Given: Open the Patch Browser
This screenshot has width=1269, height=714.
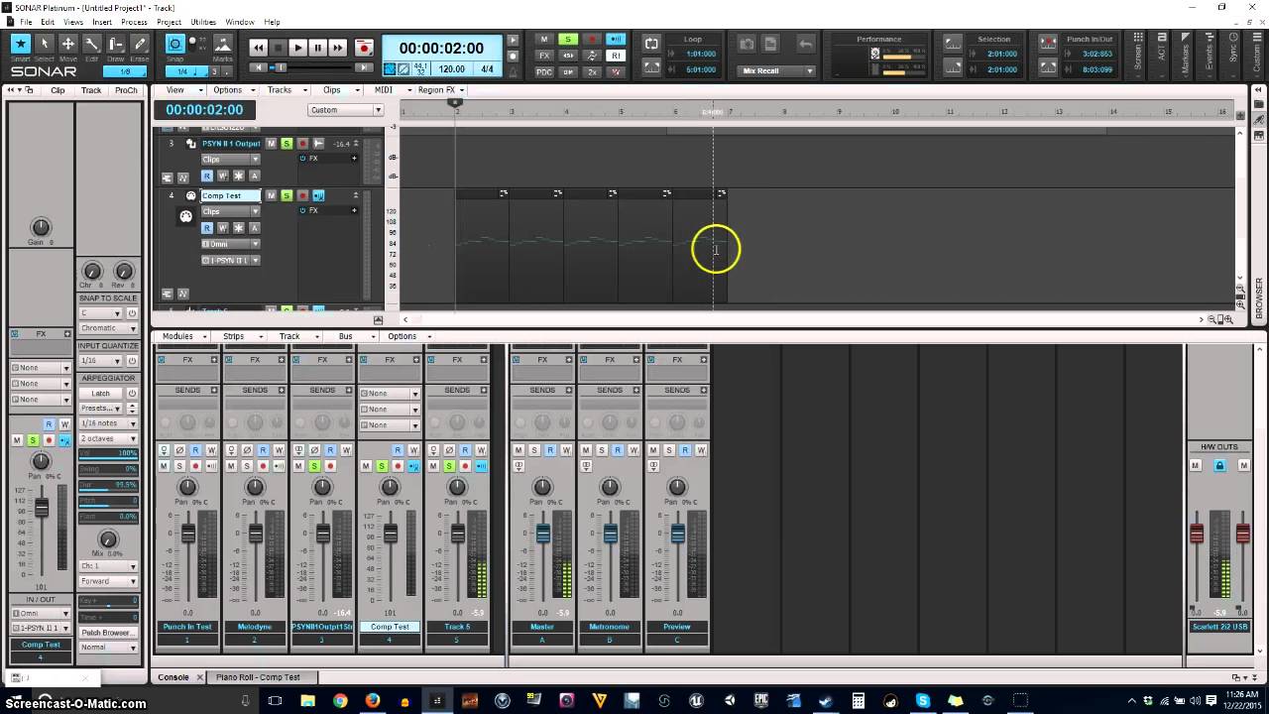Looking at the screenshot, I should point(108,633).
